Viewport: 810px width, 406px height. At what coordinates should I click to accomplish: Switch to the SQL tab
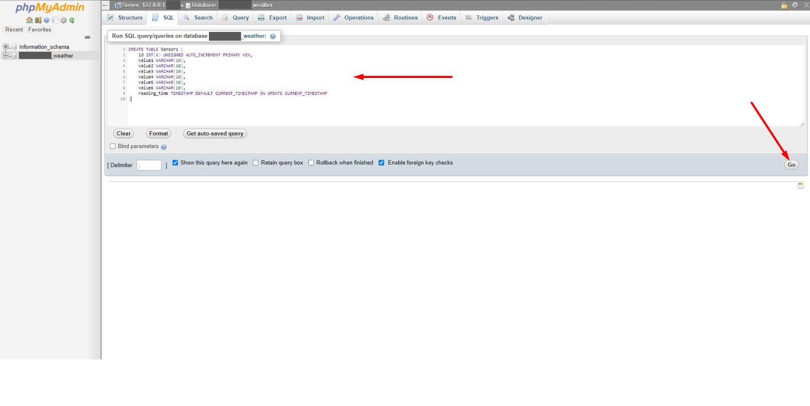point(163,18)
